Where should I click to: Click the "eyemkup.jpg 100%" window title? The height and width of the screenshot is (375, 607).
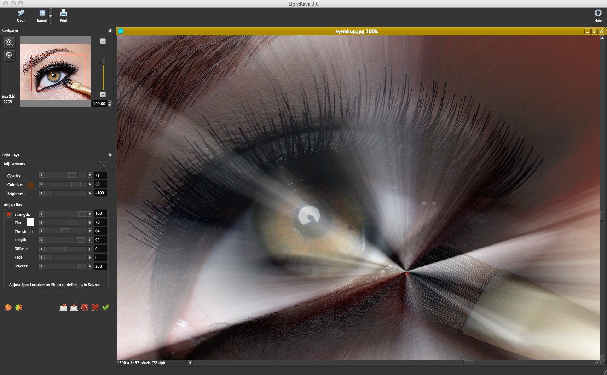pos(357,31)
